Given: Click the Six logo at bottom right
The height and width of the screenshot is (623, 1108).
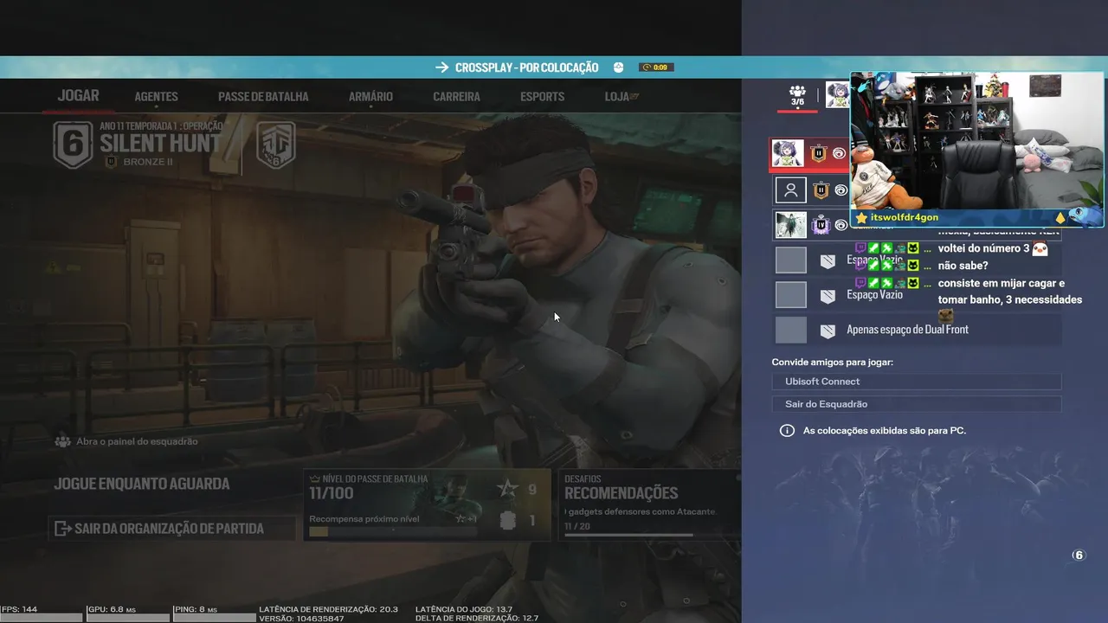Looking at the screenshot, I should coord(1078,556).
